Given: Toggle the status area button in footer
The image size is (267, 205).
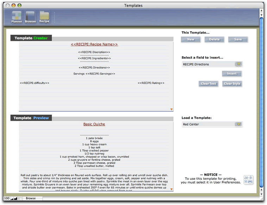Looking at the screenshot, I should [x=20, y=198].
